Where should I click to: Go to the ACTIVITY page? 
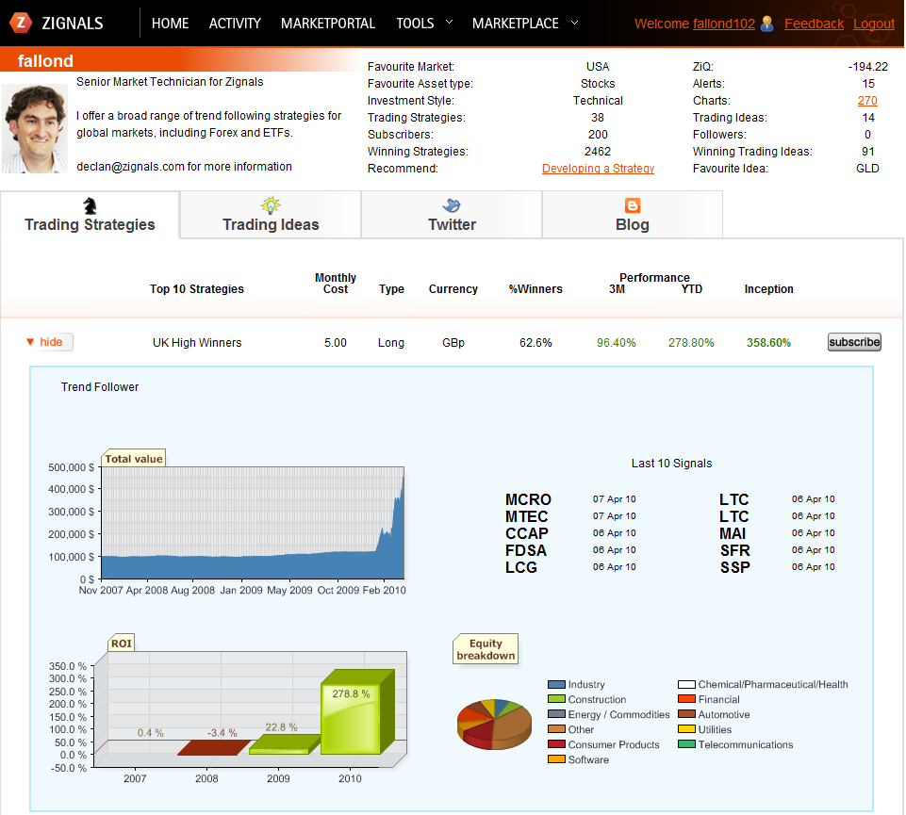235,24
